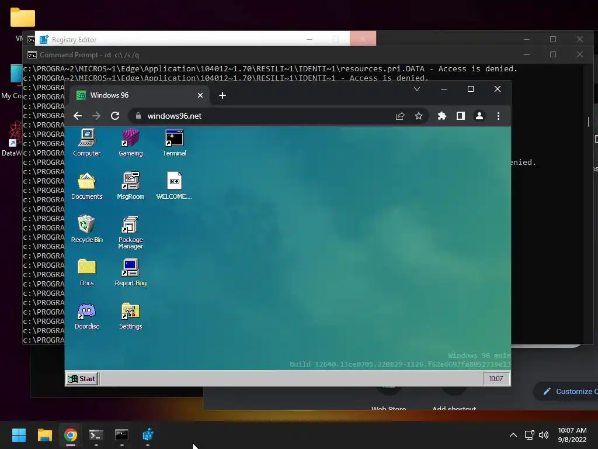Toggle the Chrome side panel
This screenshot has height=449, width=598.
(x=461, y=116)
